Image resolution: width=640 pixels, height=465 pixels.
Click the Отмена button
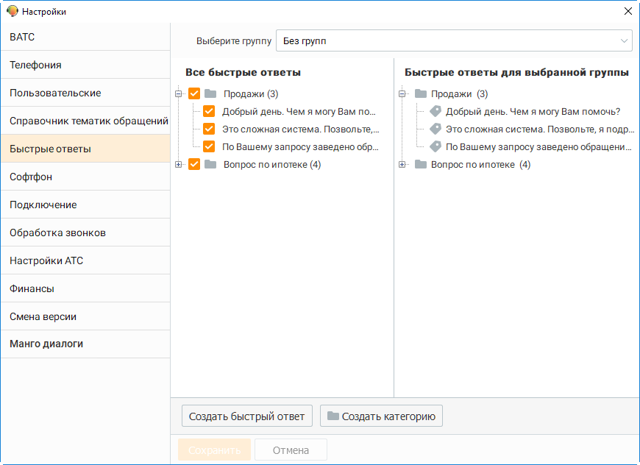pyautogui.click(x=291, y=450)
